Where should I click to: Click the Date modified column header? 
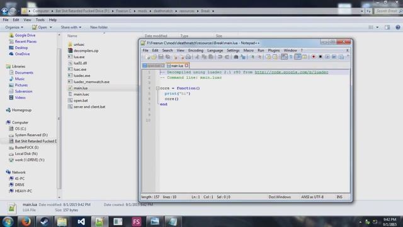(x=156, y=36)
